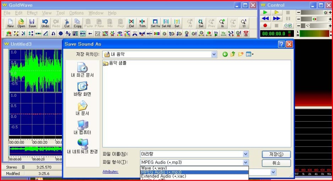
Task: Click the blue Fast Forward button
Action: 277,19
